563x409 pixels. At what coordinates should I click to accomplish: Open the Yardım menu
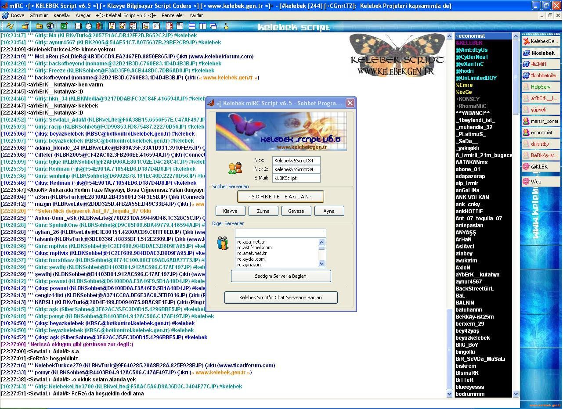196,15
